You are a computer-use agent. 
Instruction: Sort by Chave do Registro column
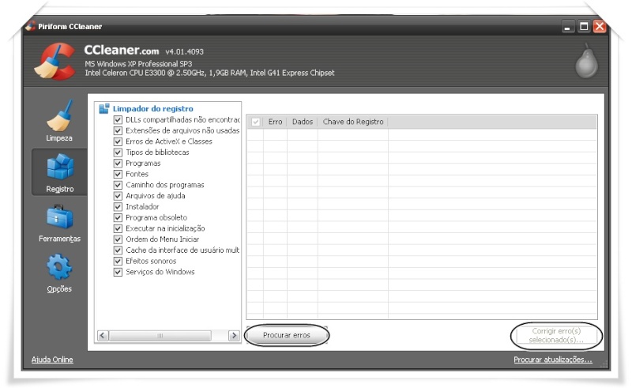coord(353,122)
